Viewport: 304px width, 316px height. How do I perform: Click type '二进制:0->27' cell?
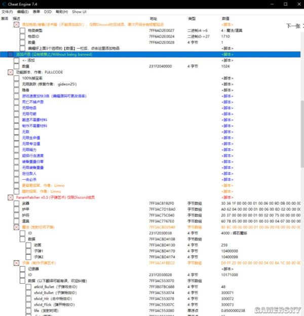(x=199, y=36)
